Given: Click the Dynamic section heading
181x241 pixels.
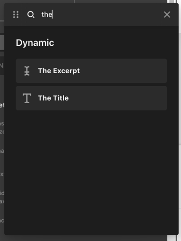Looking at the screenshot, I should coord(35,43).
